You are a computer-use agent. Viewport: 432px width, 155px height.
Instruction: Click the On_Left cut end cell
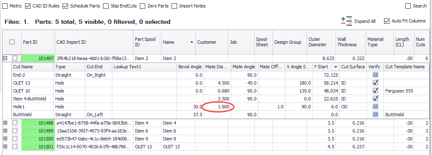[99, 115]
